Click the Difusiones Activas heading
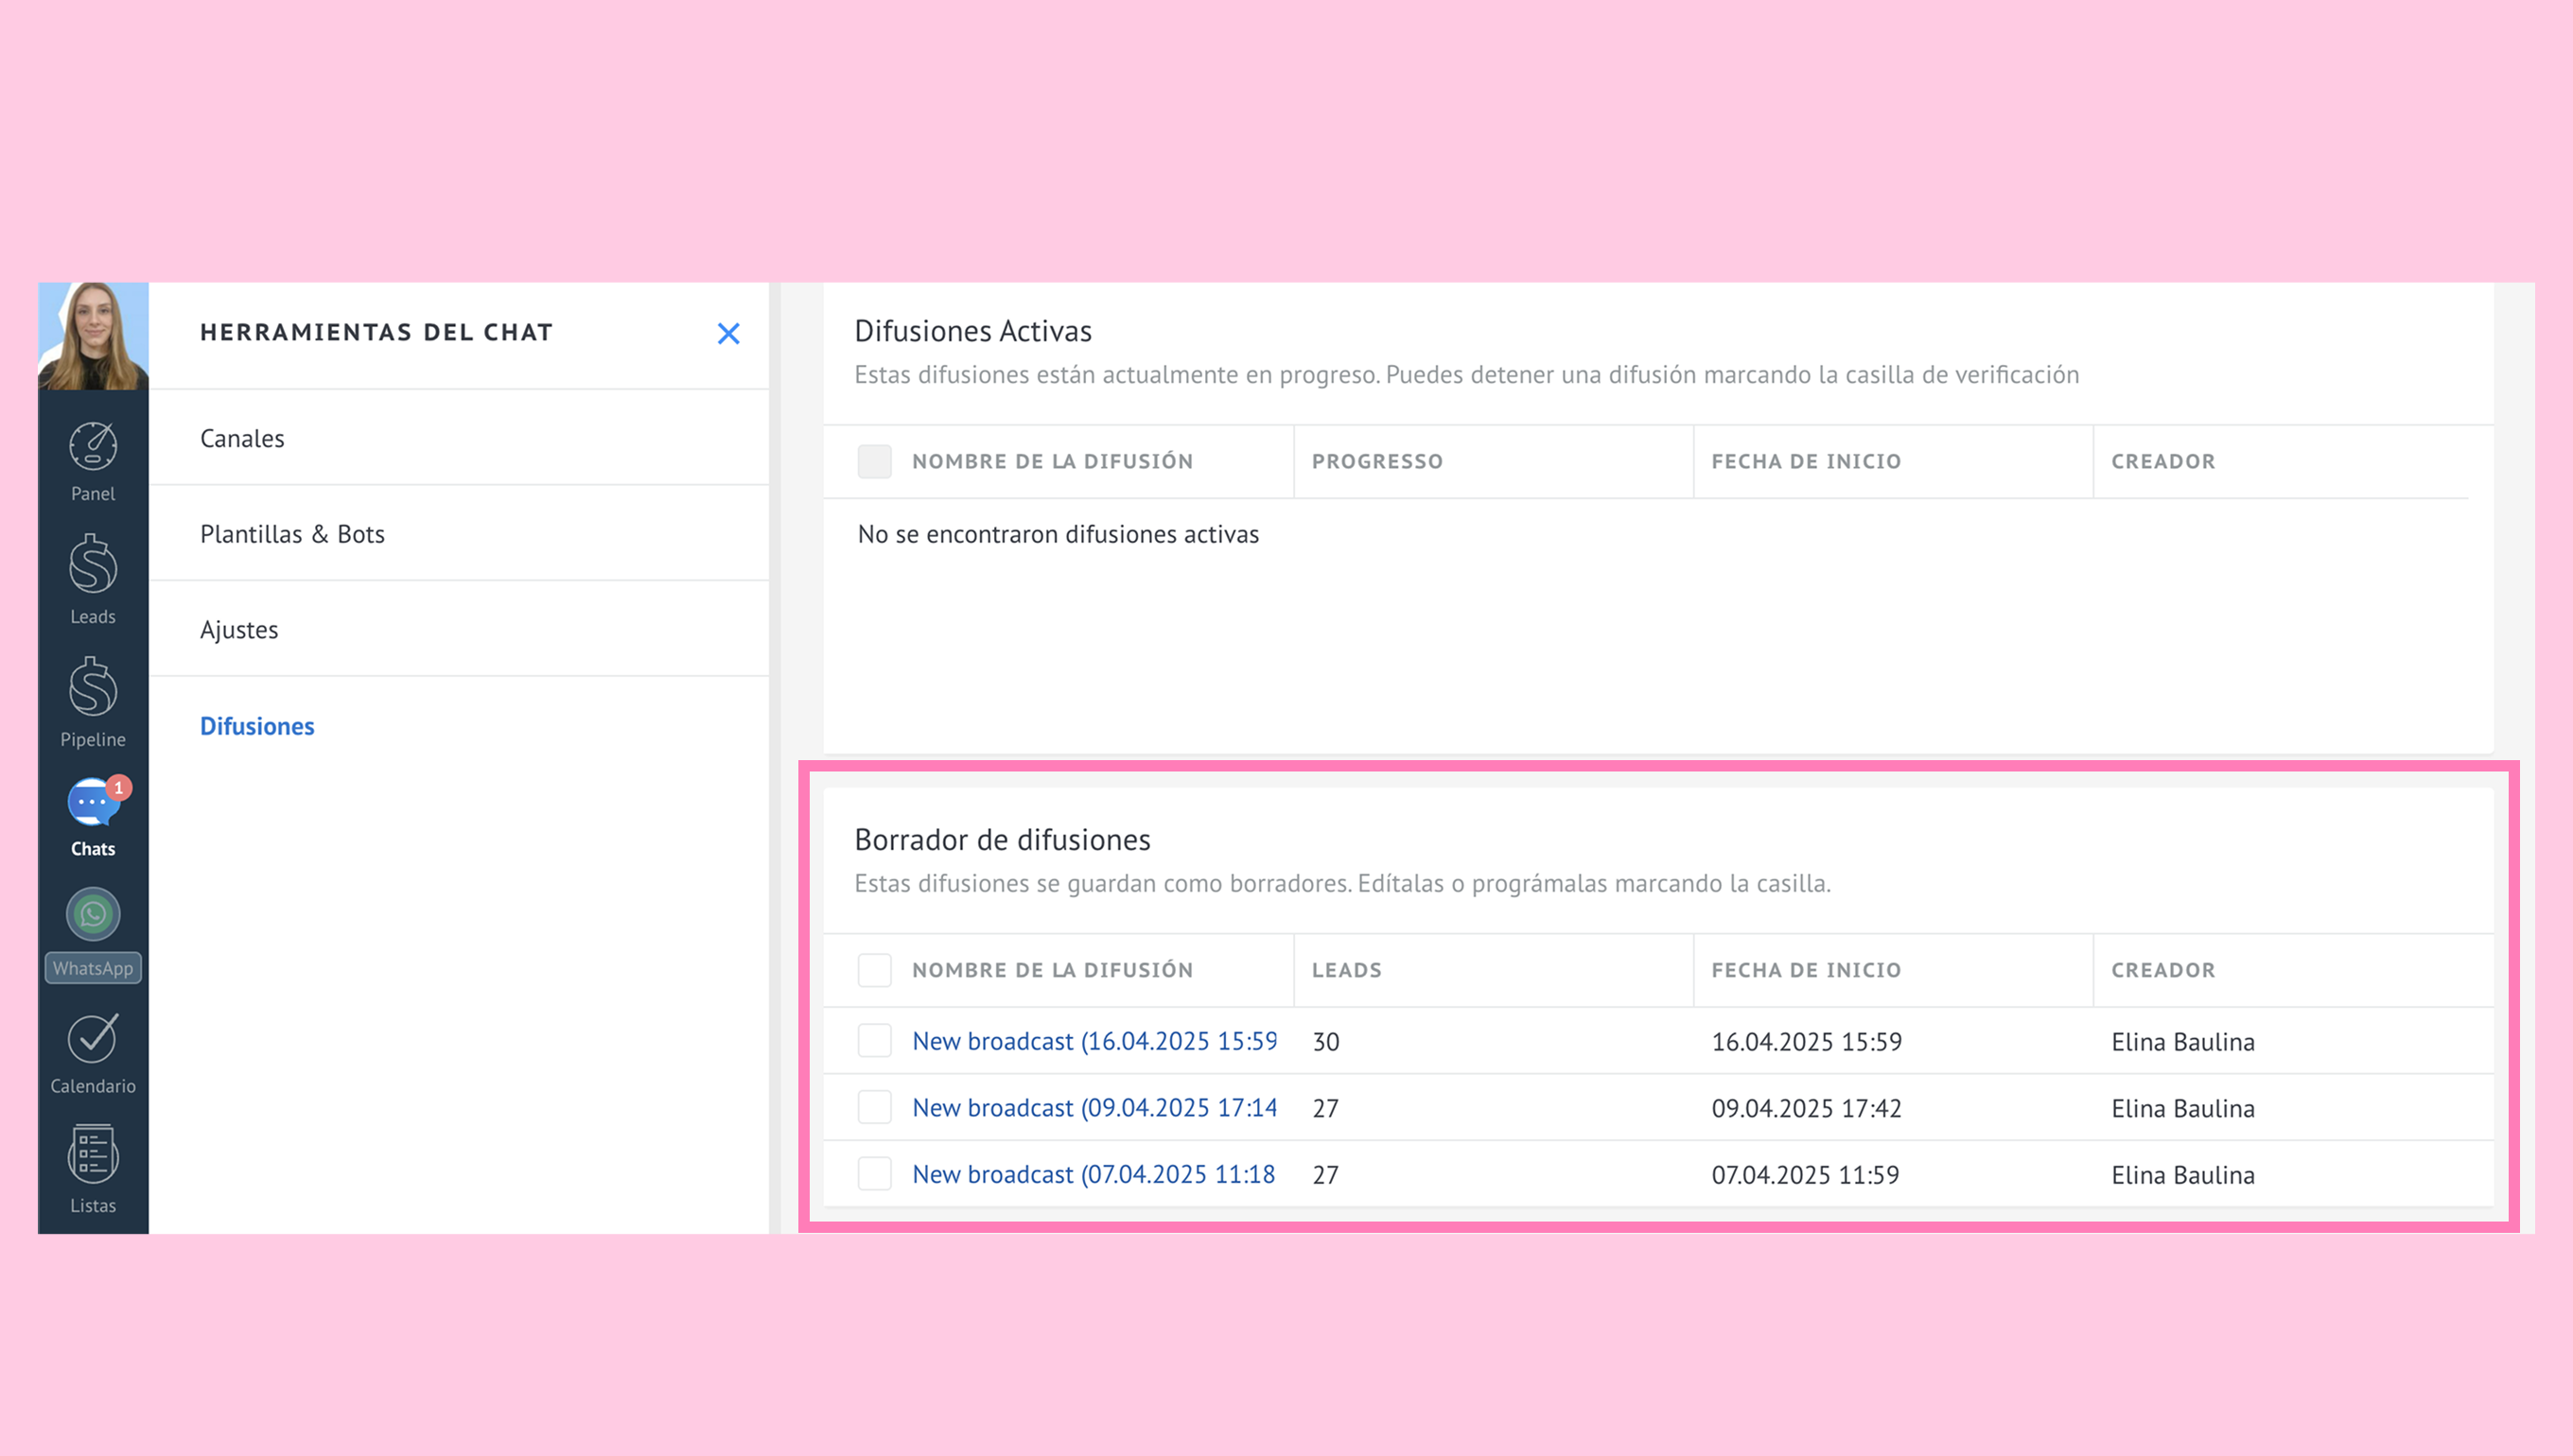Image resolution: width=2573 pixels, height=1456 pixels. click(x=972, y=331)
